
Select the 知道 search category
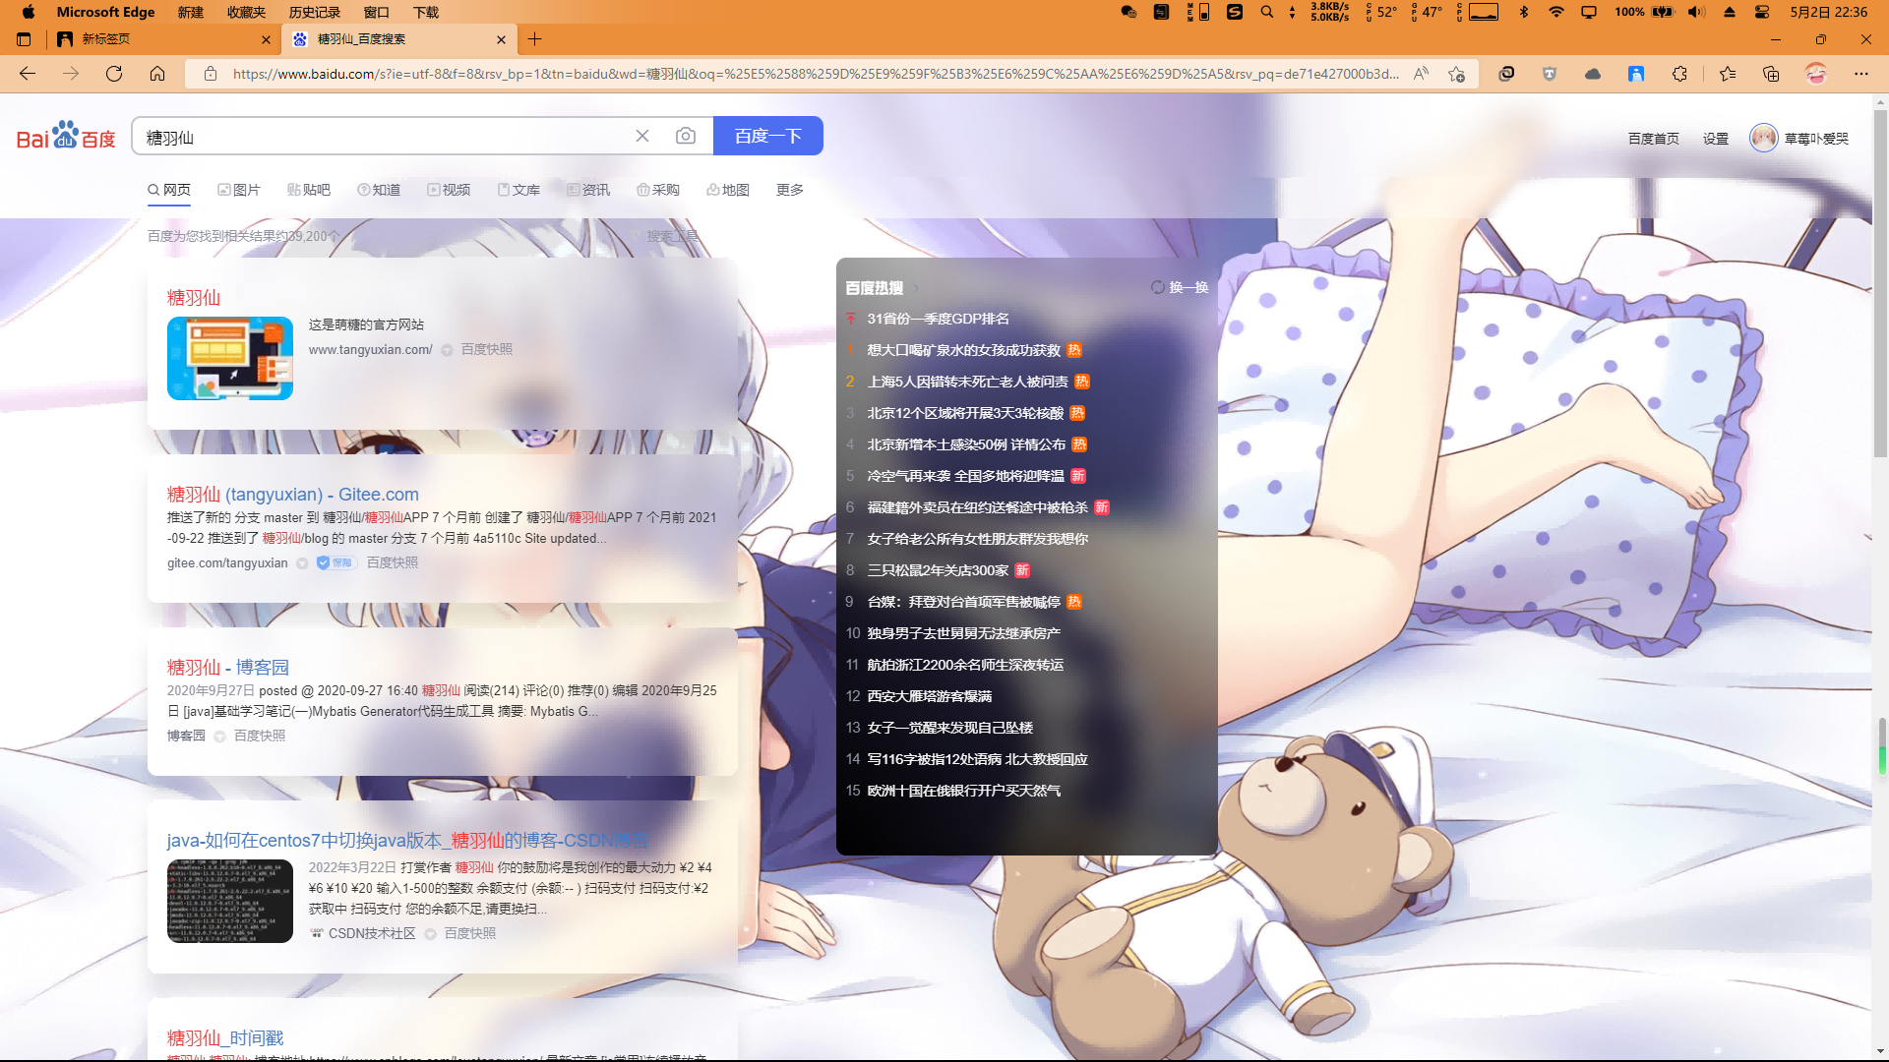[379, 190]
